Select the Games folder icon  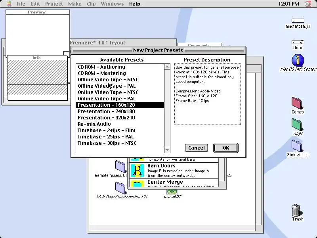point(297,103)
